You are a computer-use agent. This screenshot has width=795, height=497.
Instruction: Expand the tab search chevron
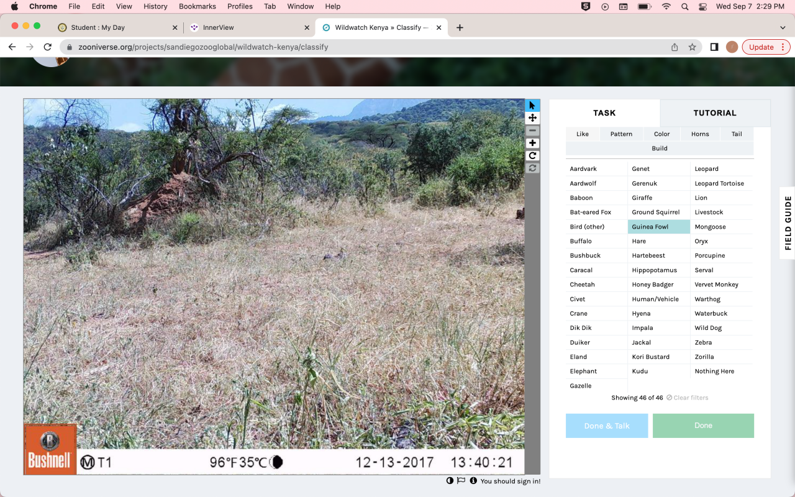coord(783,27)
